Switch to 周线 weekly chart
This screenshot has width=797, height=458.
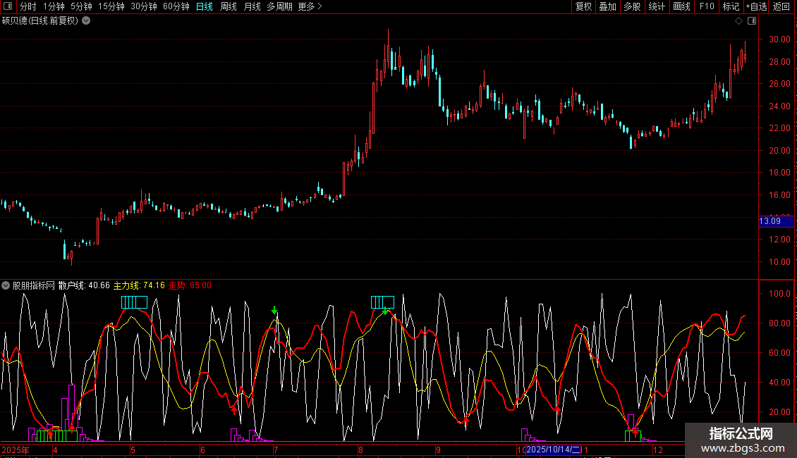[229, 6]
